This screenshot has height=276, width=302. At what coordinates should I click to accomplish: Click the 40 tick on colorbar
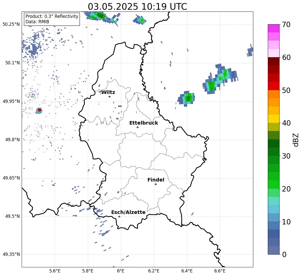coord(286,123)
